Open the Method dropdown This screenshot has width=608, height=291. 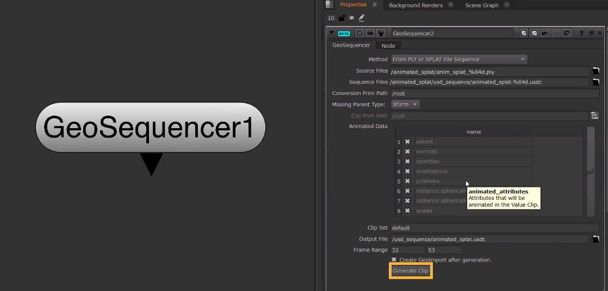pos(459,59)
